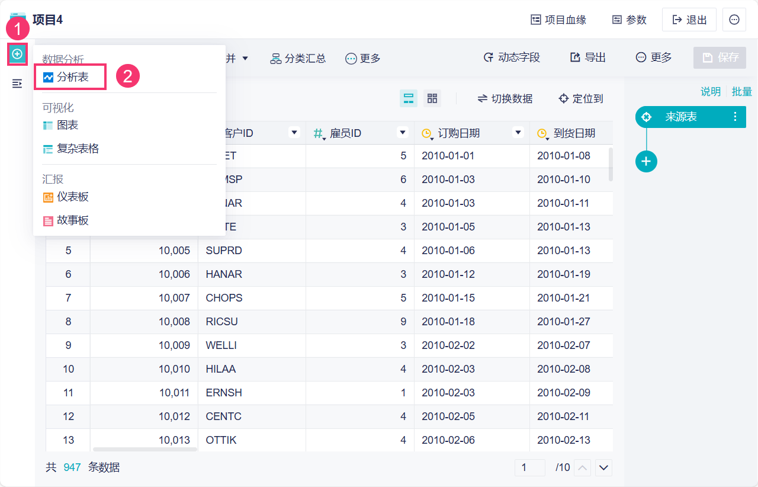This screenshot has height=487, width=758.
Task: Click the page number input field
Action: 529,467
